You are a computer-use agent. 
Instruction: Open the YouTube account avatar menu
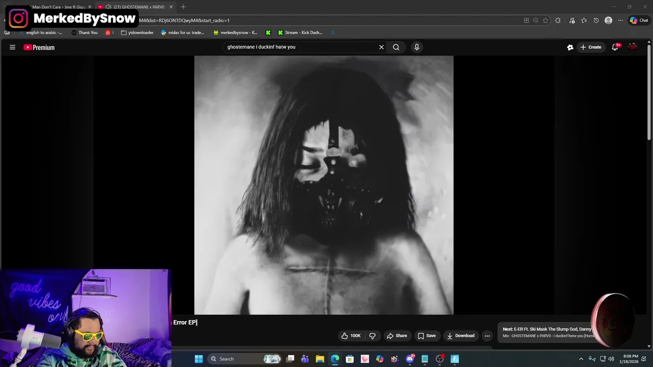tap(633, 47)
